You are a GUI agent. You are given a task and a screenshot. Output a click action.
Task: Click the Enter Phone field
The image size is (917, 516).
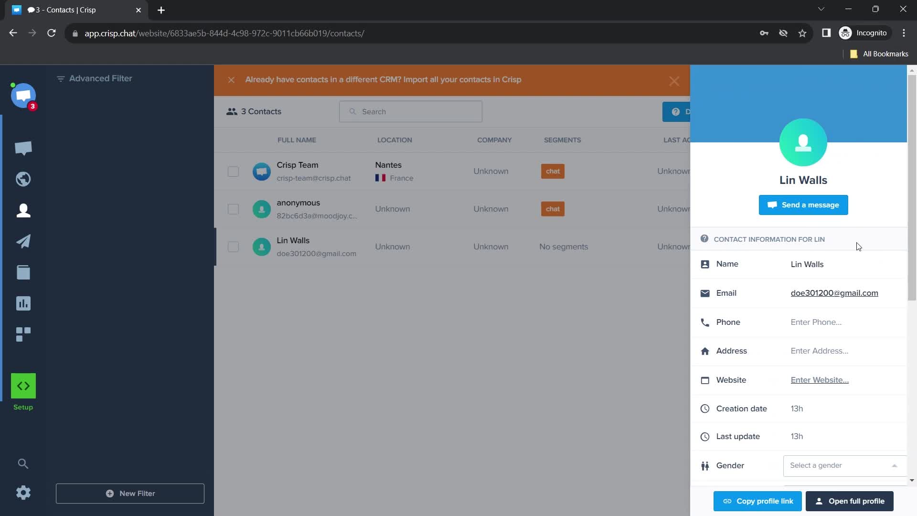[x=816, y=322]
